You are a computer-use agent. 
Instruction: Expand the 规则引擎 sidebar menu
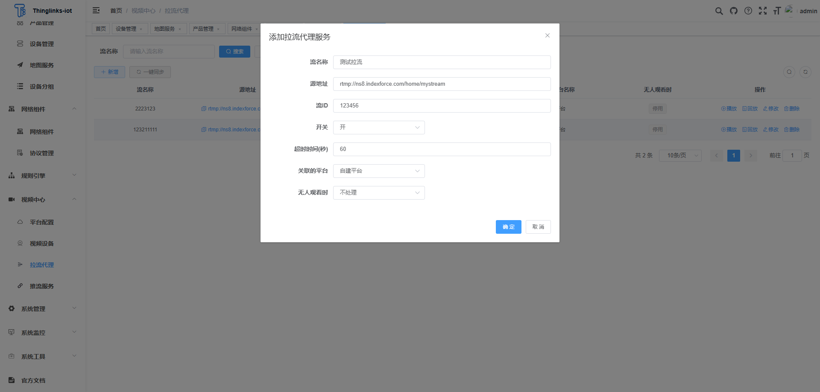42,176
